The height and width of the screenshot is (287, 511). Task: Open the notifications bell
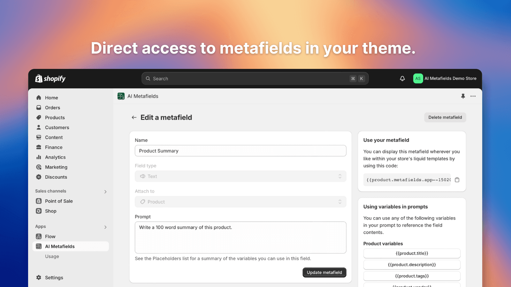tap(401, 78)
